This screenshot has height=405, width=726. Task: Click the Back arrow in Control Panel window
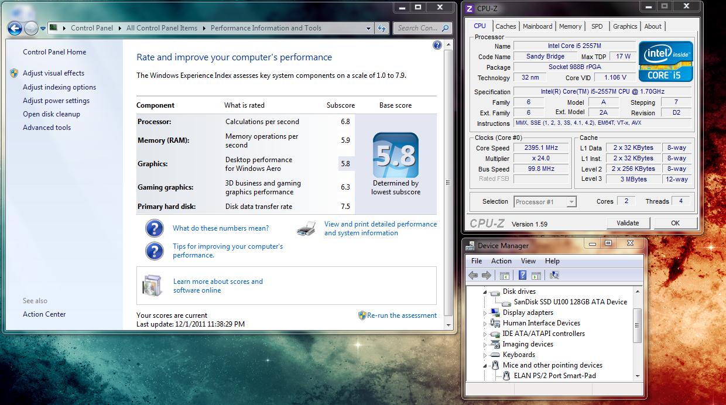point(15,28)
